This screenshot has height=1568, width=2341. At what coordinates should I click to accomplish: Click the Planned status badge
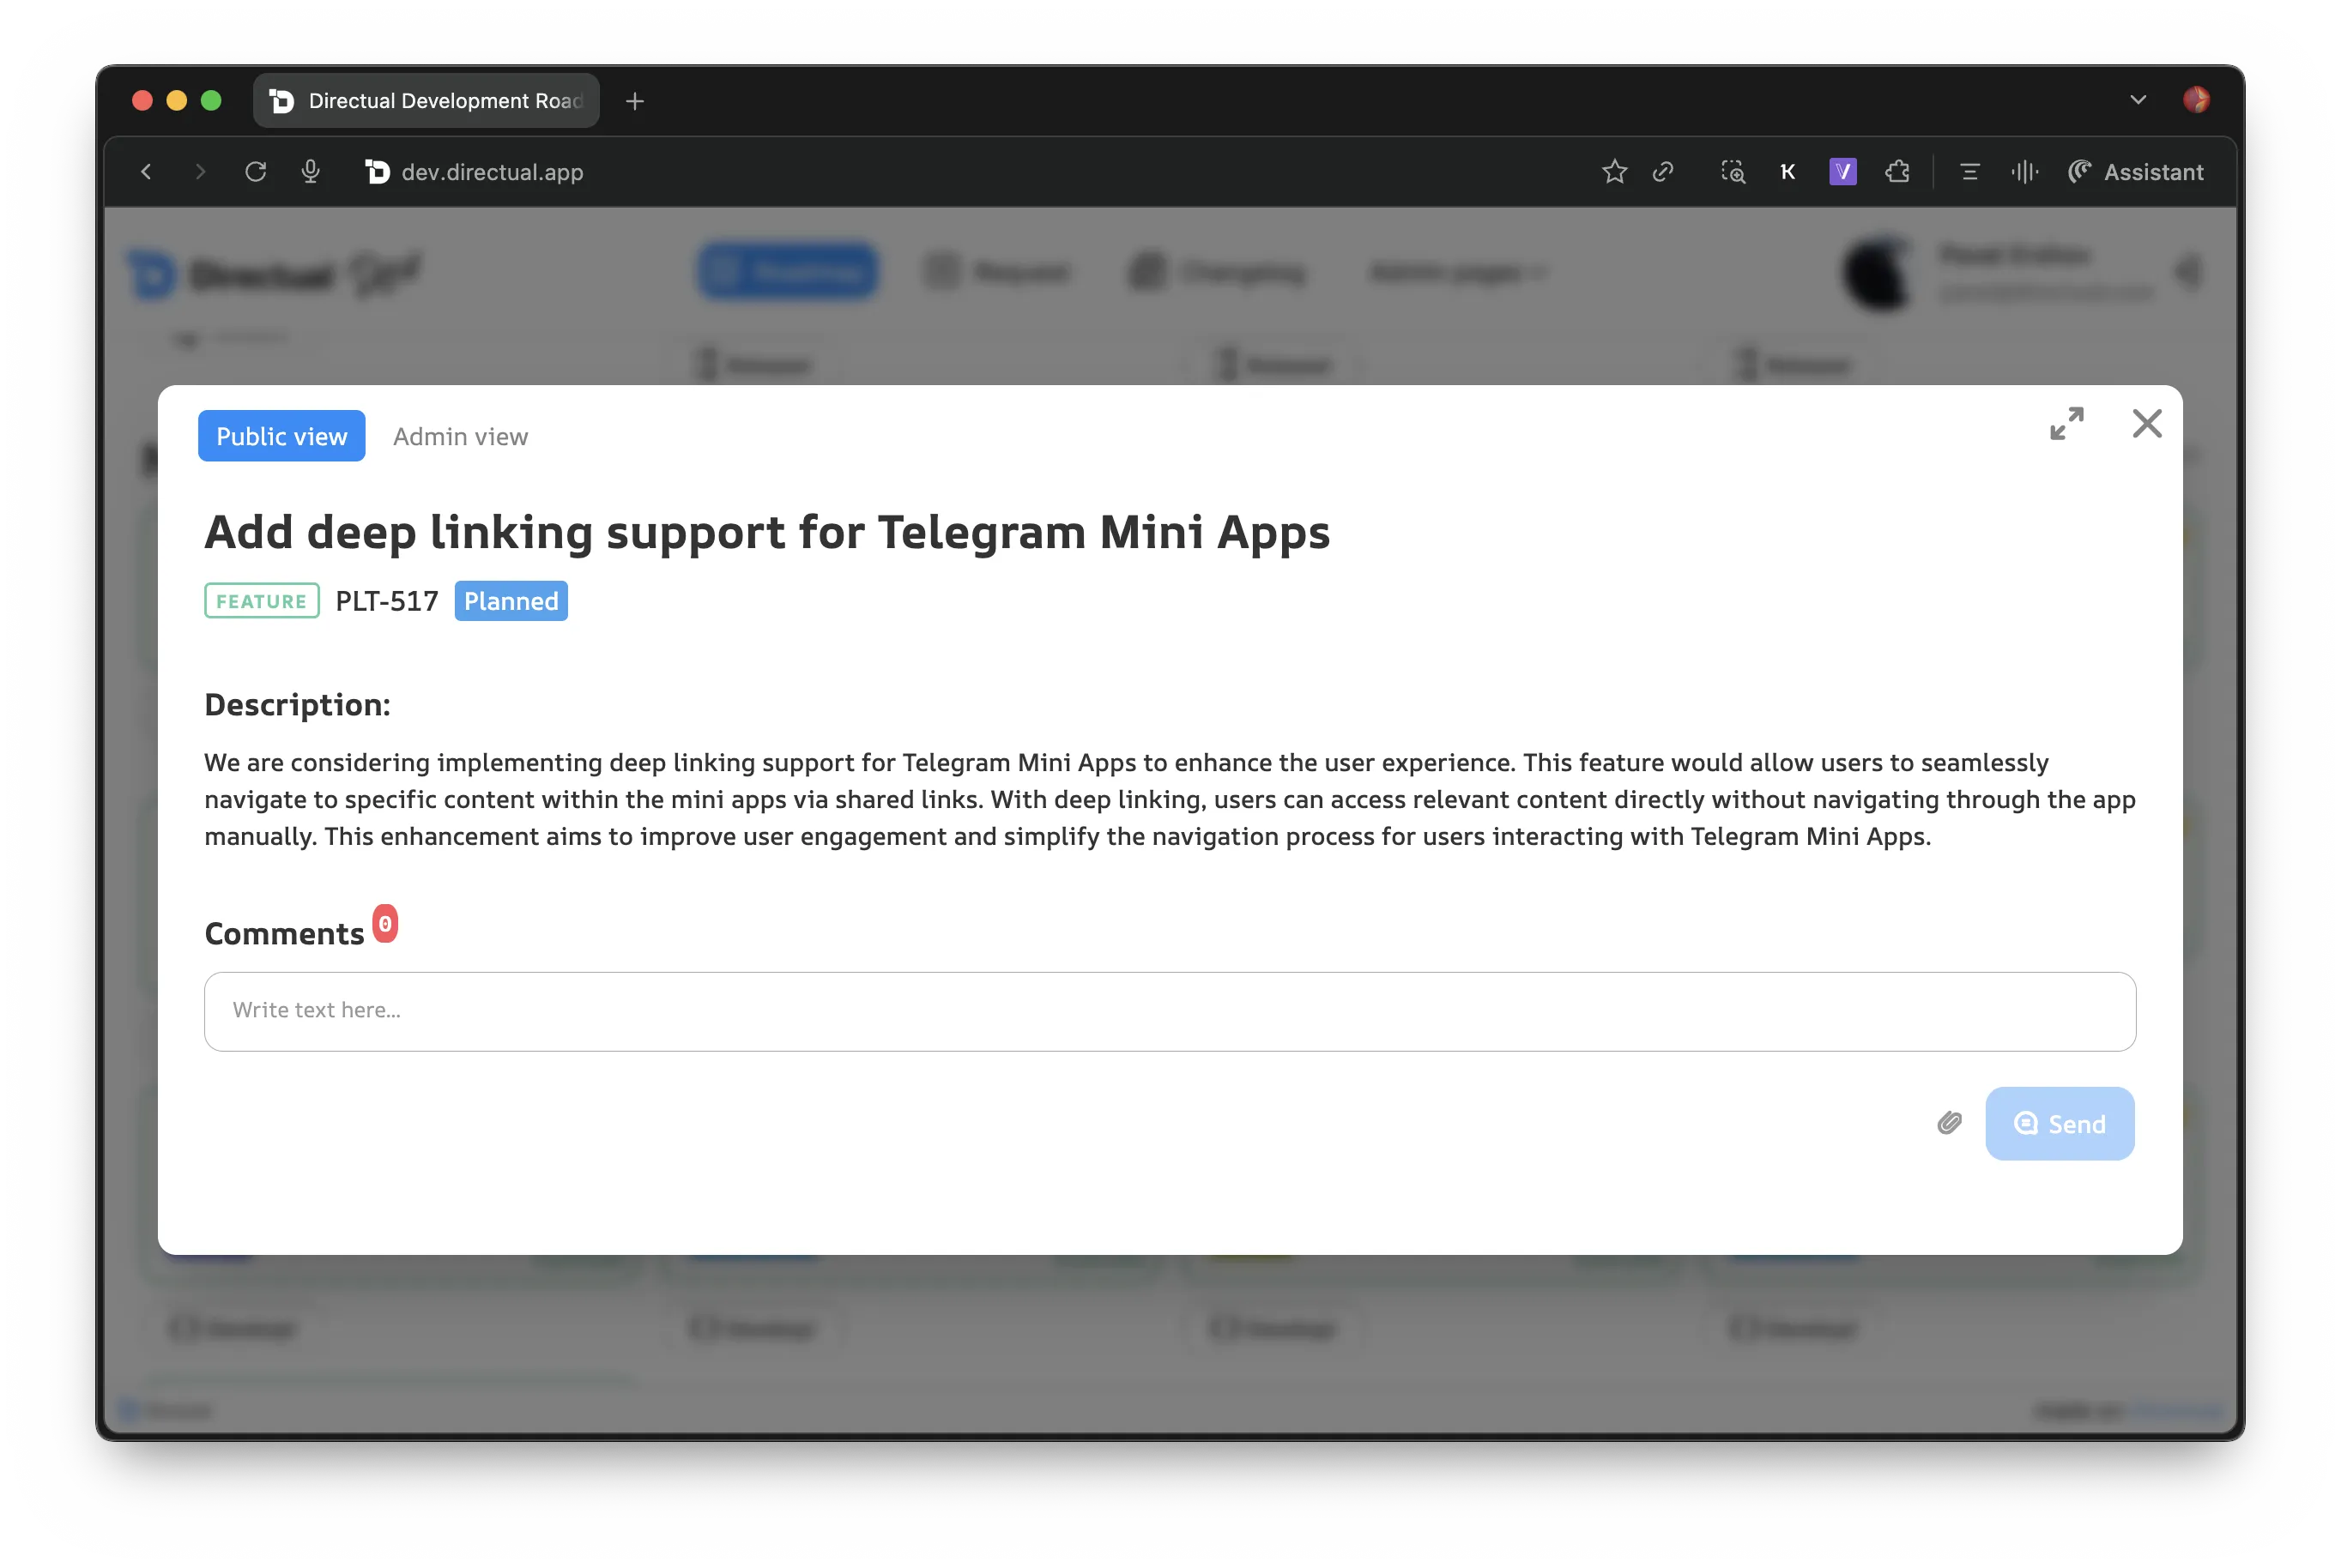click(x=511, y=601)
